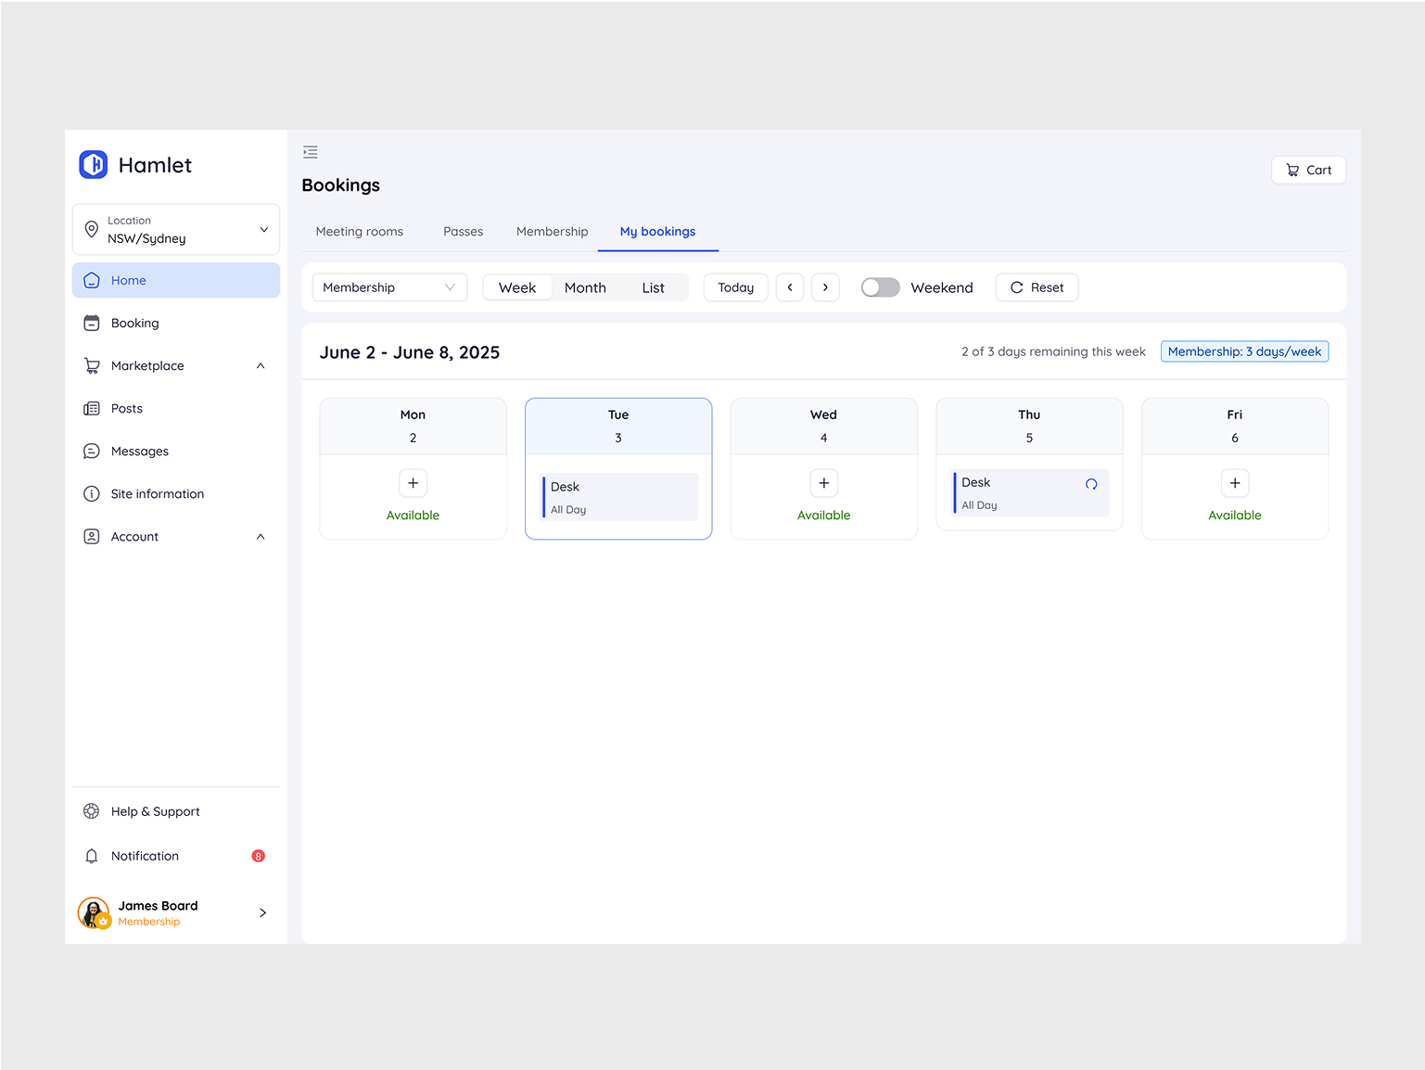Viewport: 1425px width, 1070px height.
Task: Click the refresh icon on Thursday's desk
Action: (1091, 484)
